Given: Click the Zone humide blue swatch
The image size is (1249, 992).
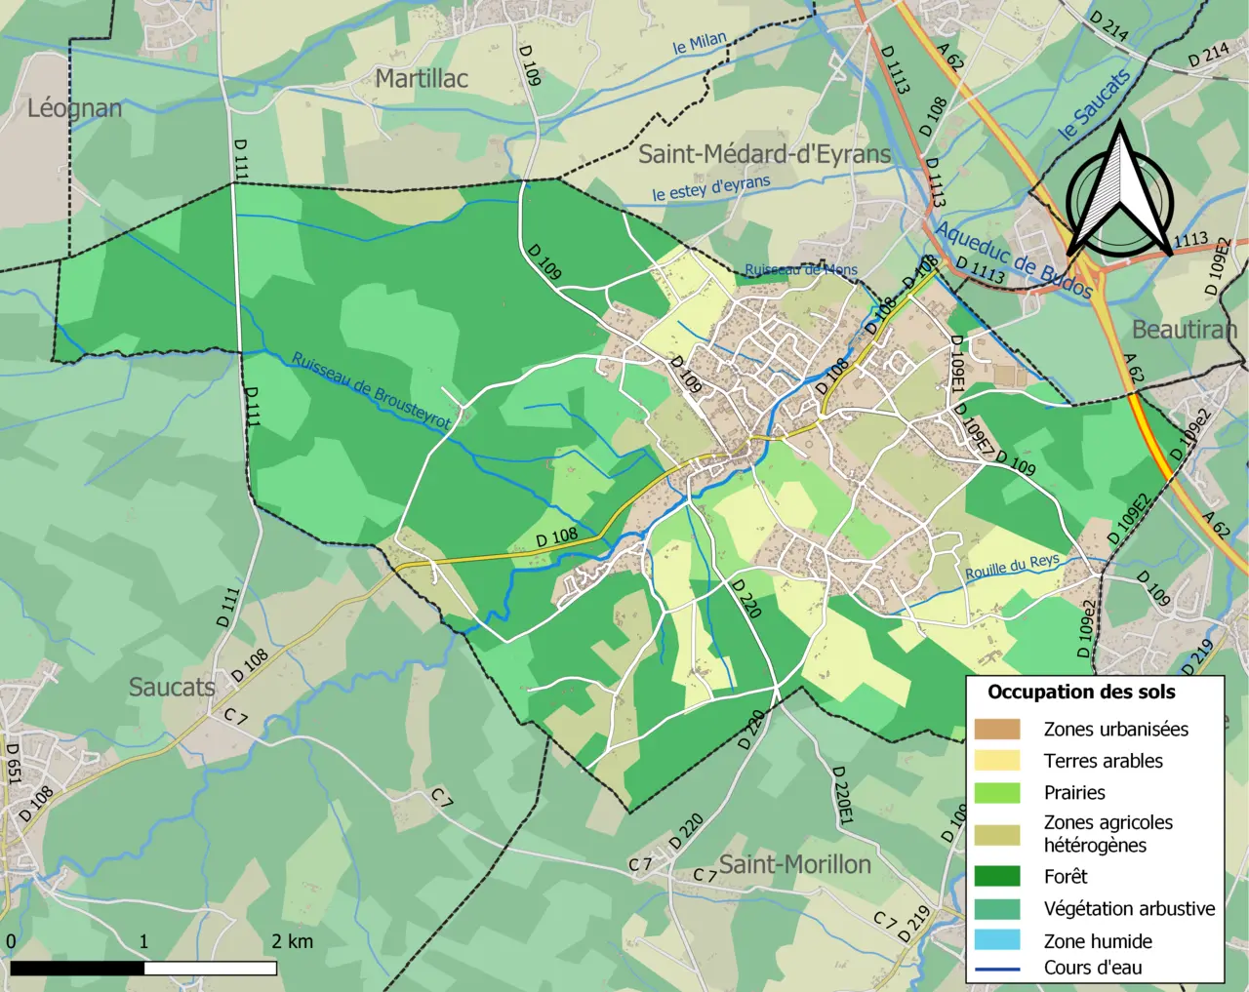Looking at the screenshot, I should tap(997, 940).
